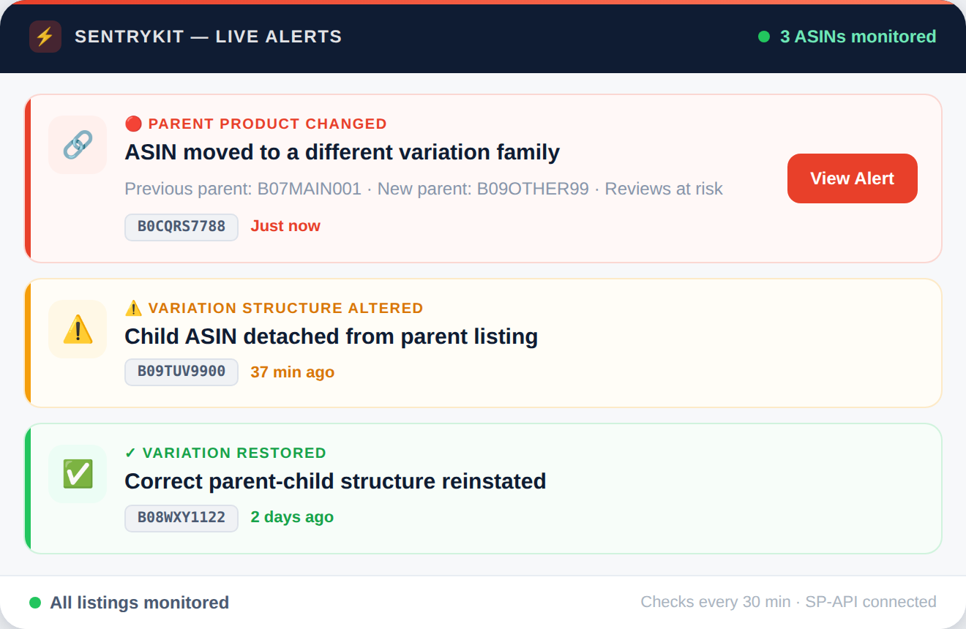Select the B0CQRS7788 ASIN tag
Viewport: 966px width, 629px height.
point(181,227)
